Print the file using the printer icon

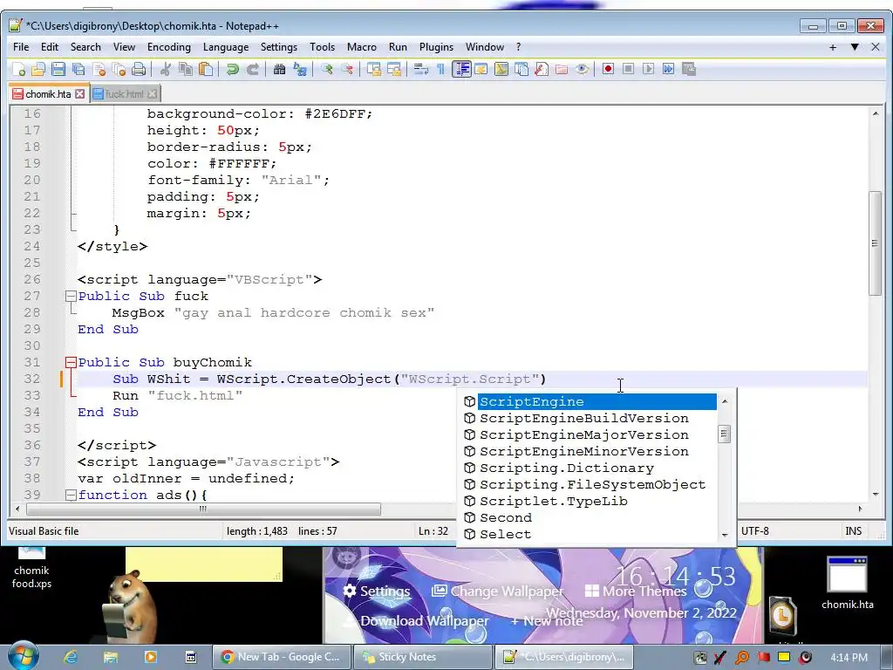[139, 70]
